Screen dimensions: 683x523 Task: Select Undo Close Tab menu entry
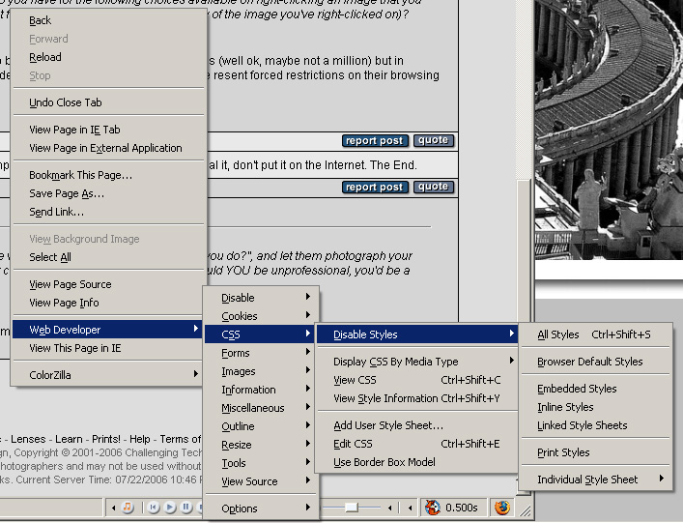(x=108, y=102)
